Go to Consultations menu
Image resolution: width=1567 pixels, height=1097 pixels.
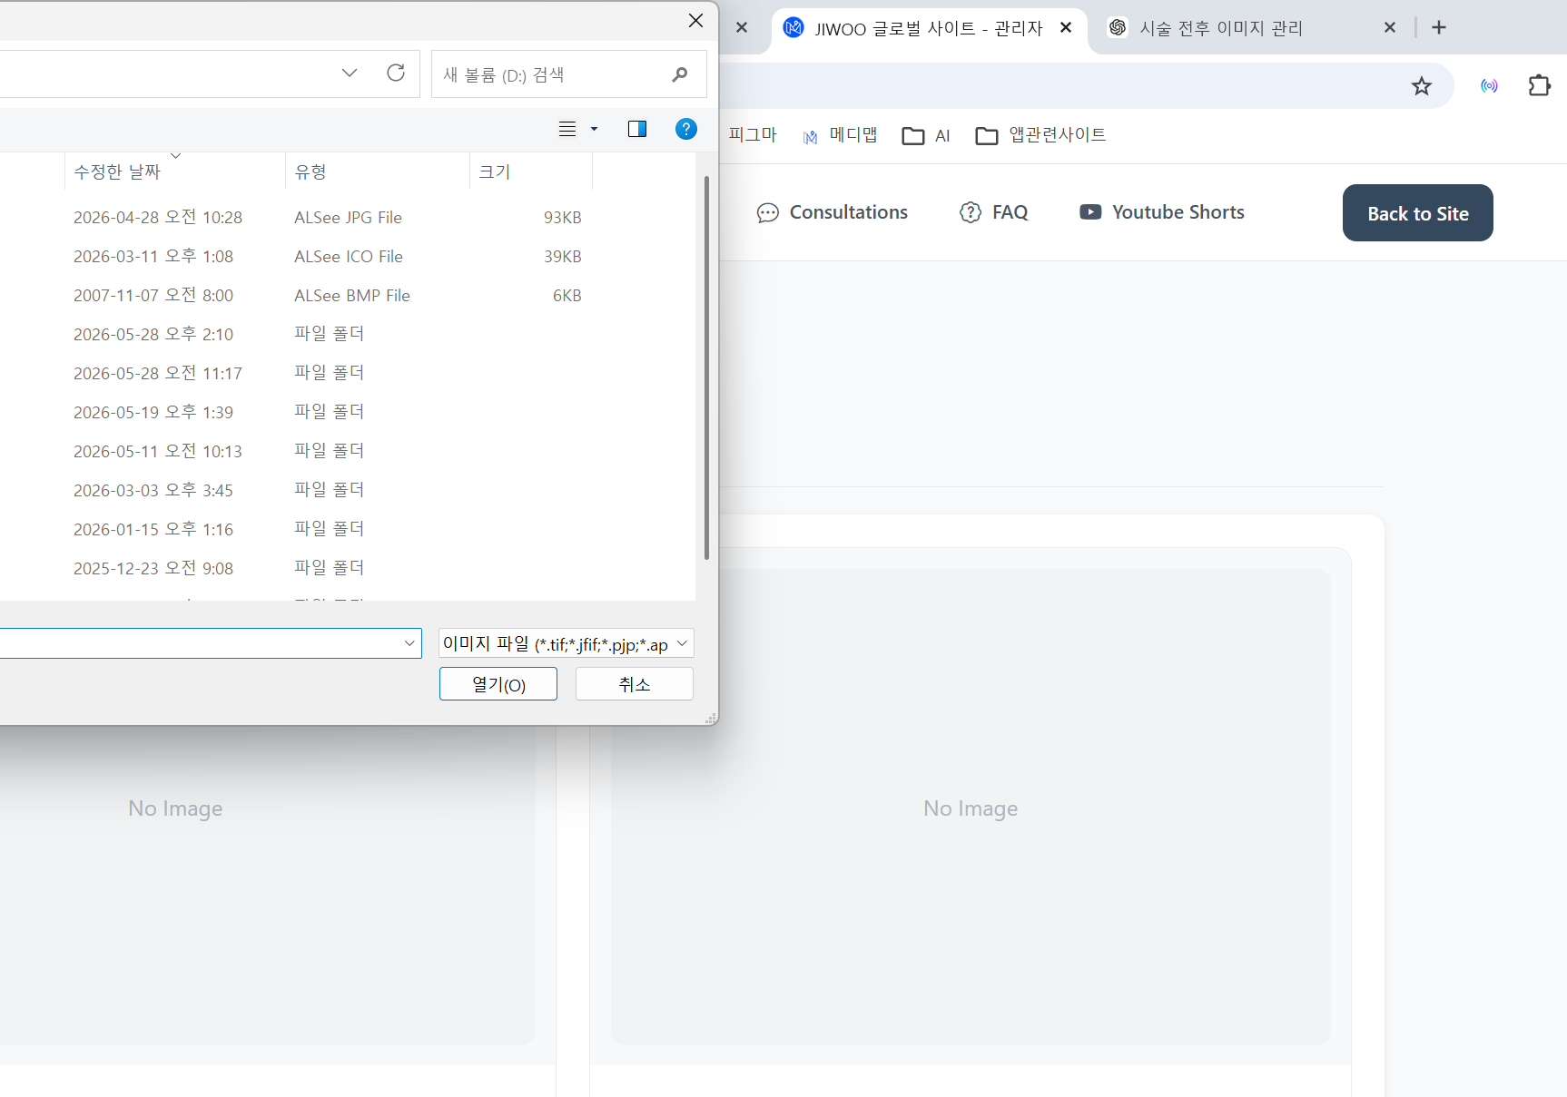(x=833, y=212)
